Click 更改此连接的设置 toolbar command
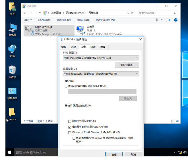This screenshot has height=162, width=188. click(105, 20)
